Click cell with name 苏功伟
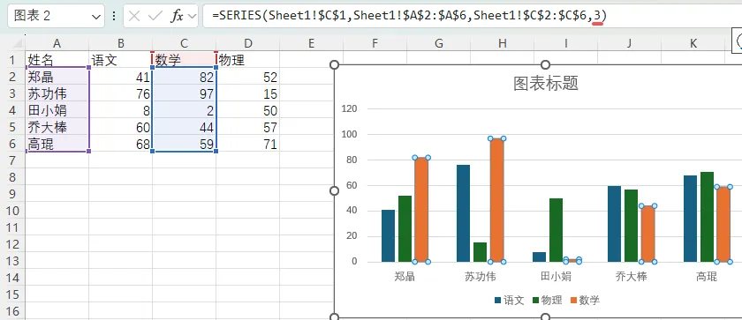 pyautogui.click(x=57, y=93)
